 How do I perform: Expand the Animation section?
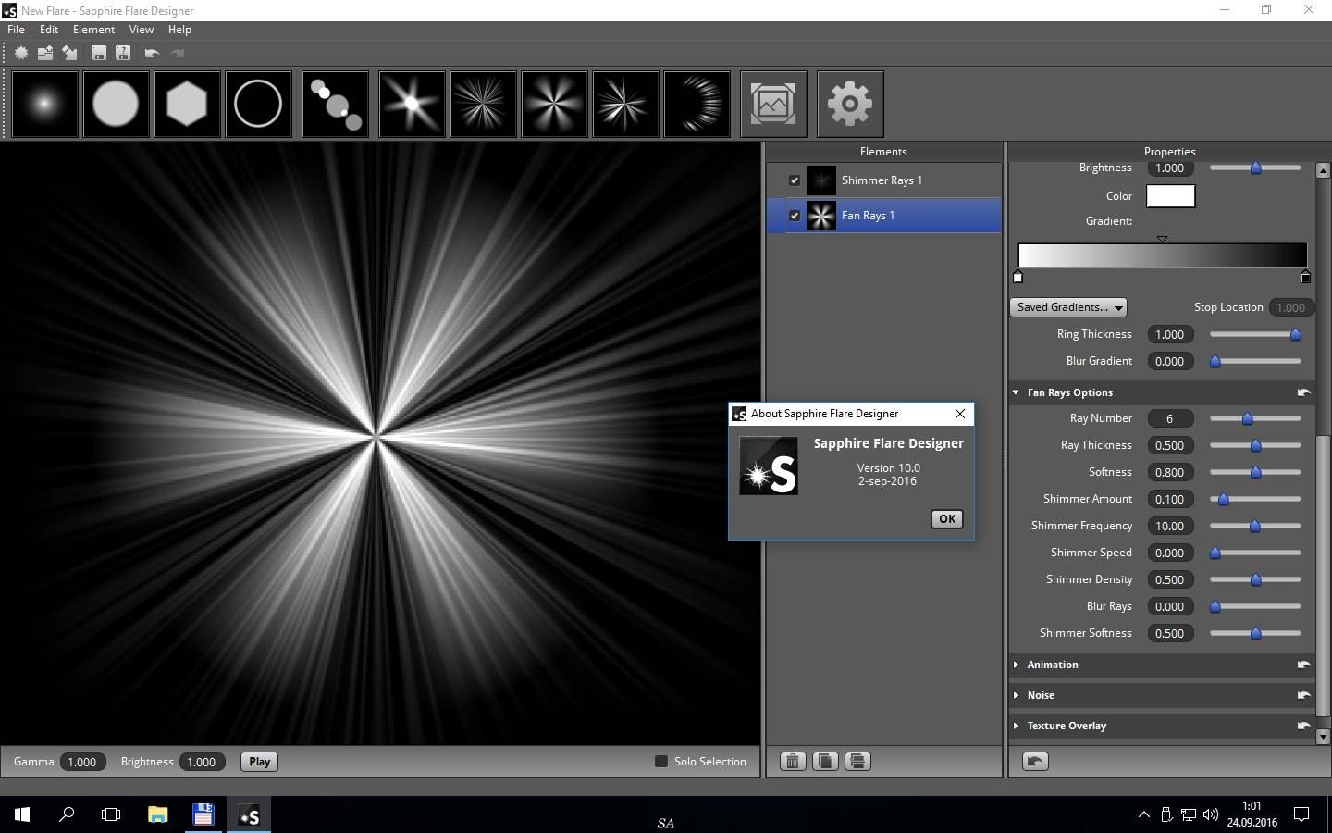(x=1016, y=665)
